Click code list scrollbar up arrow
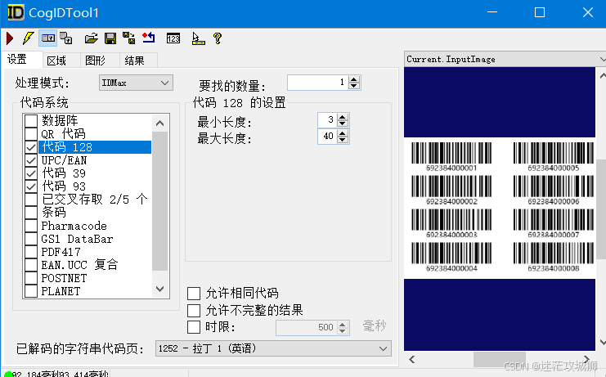This screenshot has width=606, height=377. pos(160,123)
